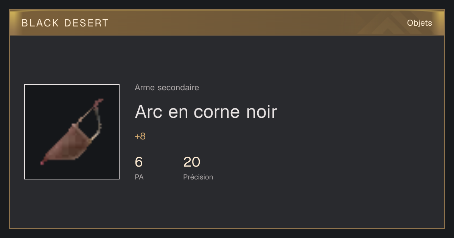Screen dimensions: 454x238
Task: Click the BLACK DESERT header title
Action: pos(65,23)
